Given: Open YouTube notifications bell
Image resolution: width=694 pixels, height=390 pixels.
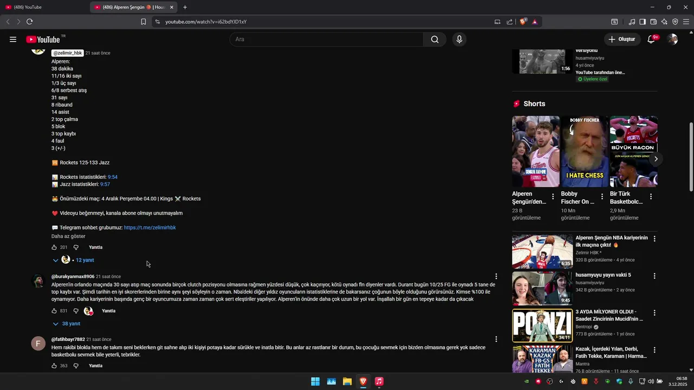Looking at the screenshot, I should tap(652, 39).
